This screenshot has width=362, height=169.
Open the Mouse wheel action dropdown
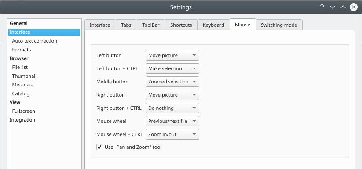point(172,121)
